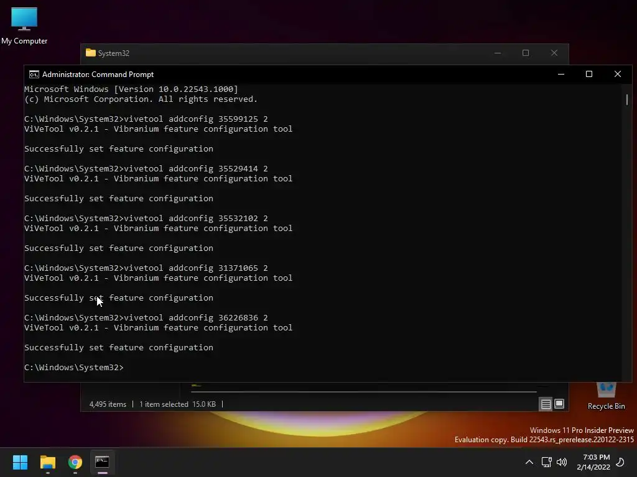Minimize the Command Prompt window

561,75
